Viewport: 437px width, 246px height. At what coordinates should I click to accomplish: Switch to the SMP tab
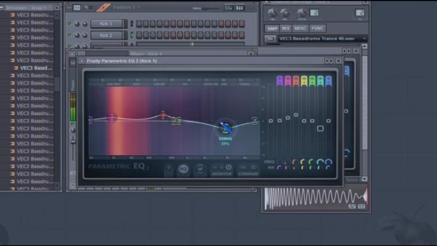(272, 28)
